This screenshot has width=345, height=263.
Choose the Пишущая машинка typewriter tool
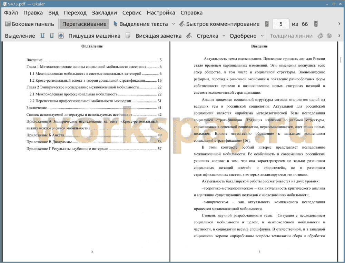point(95,36)
